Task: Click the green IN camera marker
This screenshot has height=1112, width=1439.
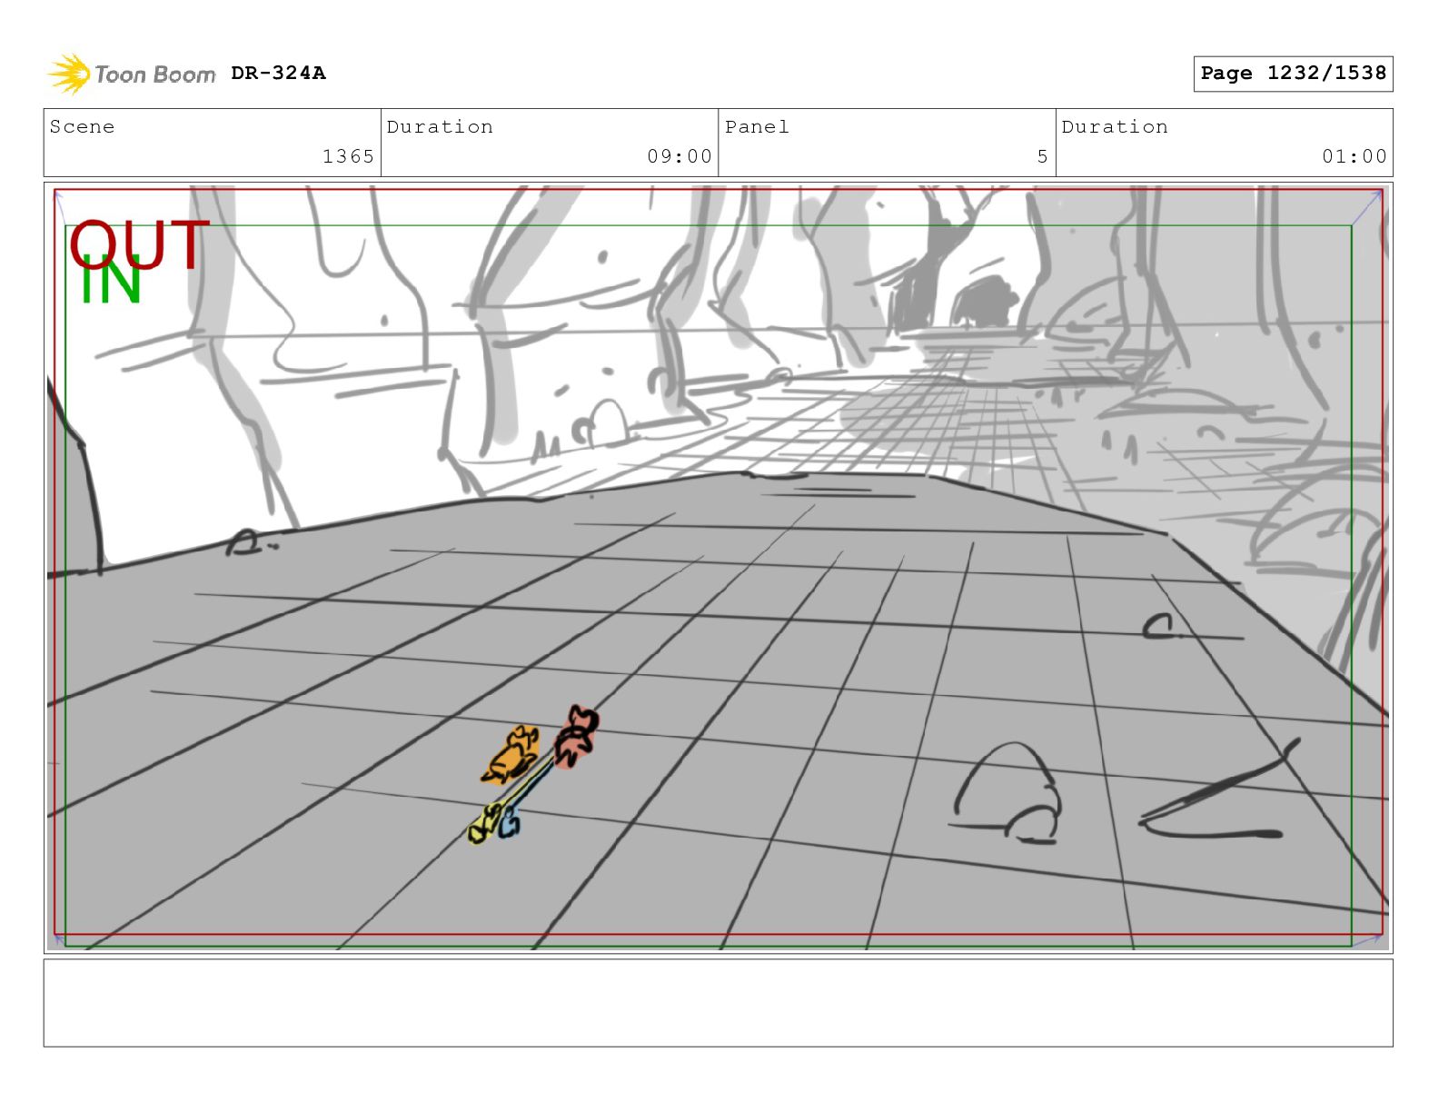Action: coord(110,280)
